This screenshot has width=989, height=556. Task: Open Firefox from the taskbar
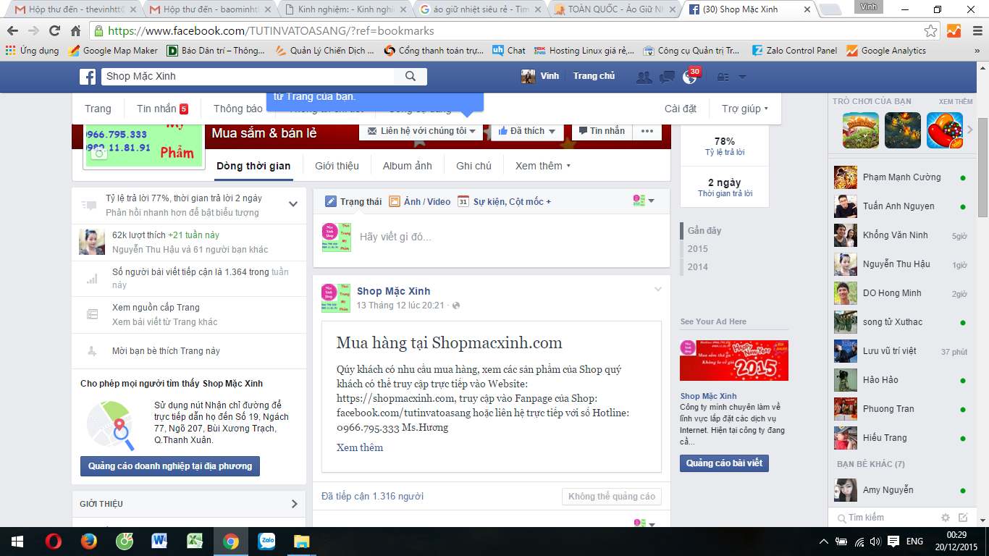89,541
